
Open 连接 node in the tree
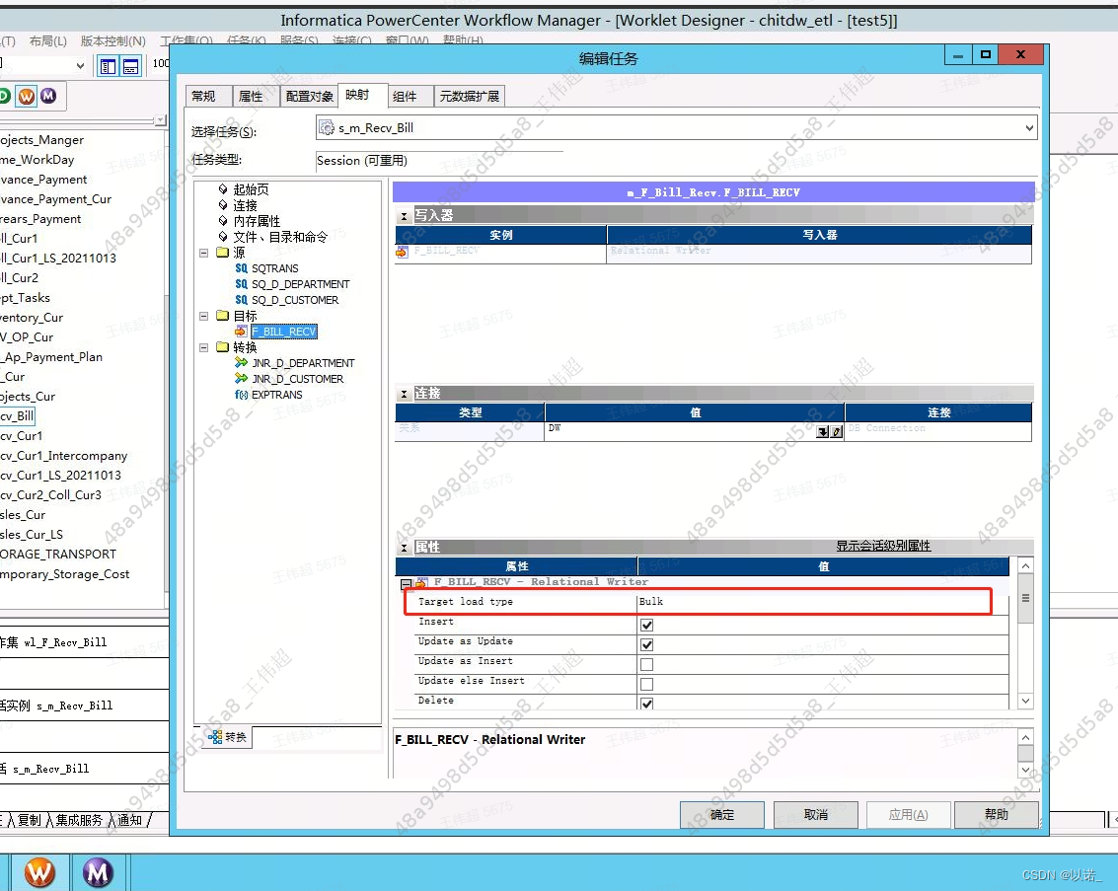tap(245, 205)
